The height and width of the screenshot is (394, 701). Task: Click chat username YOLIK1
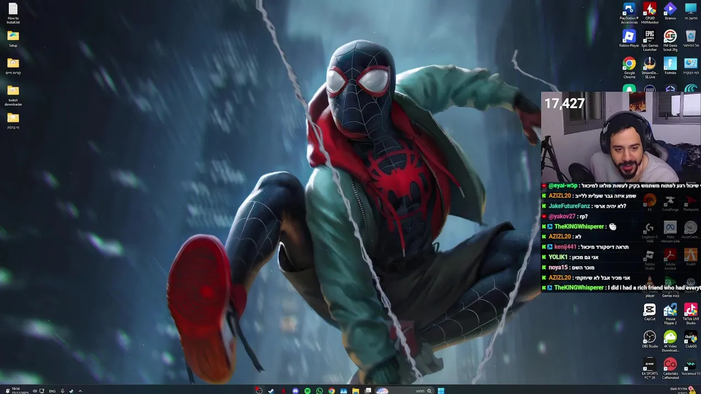click(x=558, y=257)
